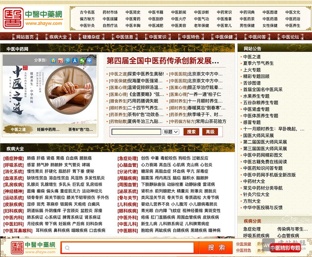312x257 pixels.
Task: Click inside the search input box
Action: tap(136, 132)
